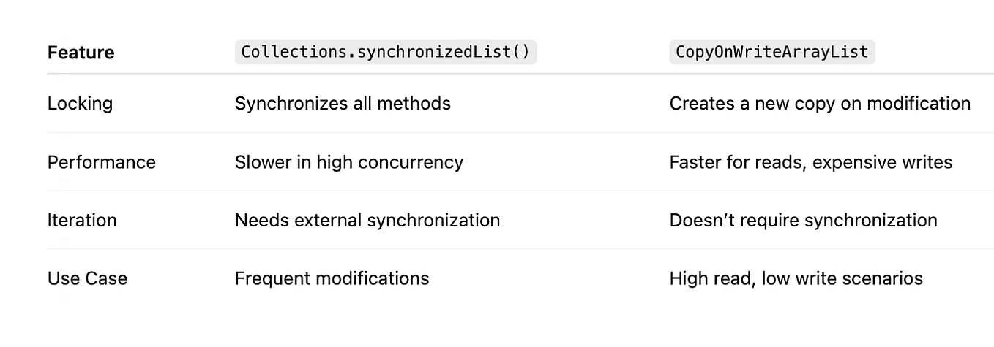Select the Locking row label
Image resolution: width=994 pixels, height=347 pixels.
point(80,104)
